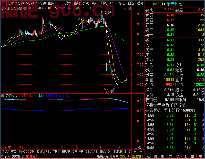The image size is (205, 159).
Task: Click the 叠加 overlay button
Action: tap(77, 3)
